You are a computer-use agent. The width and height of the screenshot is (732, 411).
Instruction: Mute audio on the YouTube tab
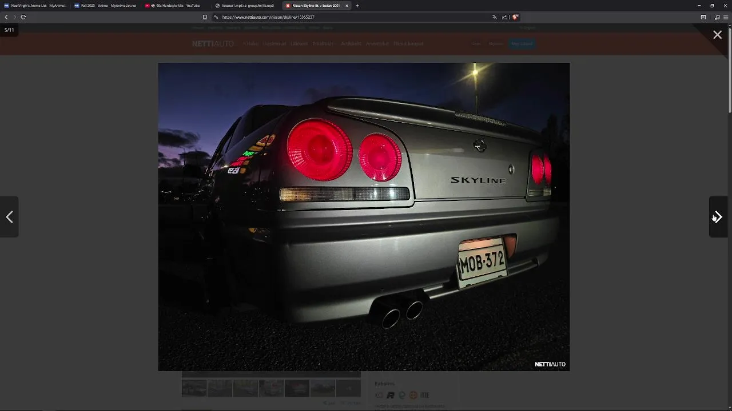[x=153, y=6]
